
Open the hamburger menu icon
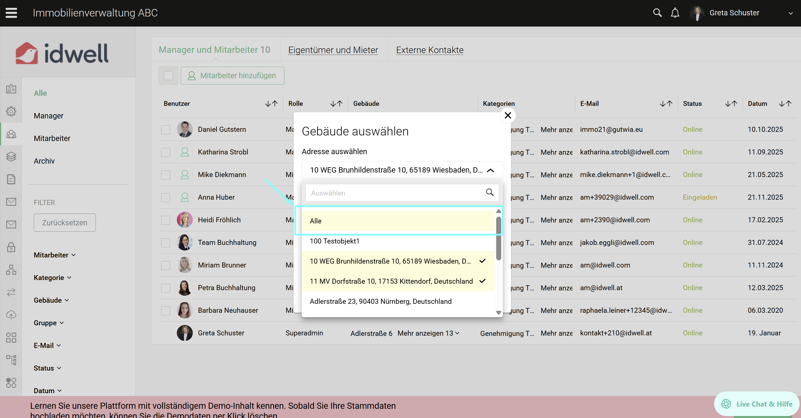click(x=11, y=13)
